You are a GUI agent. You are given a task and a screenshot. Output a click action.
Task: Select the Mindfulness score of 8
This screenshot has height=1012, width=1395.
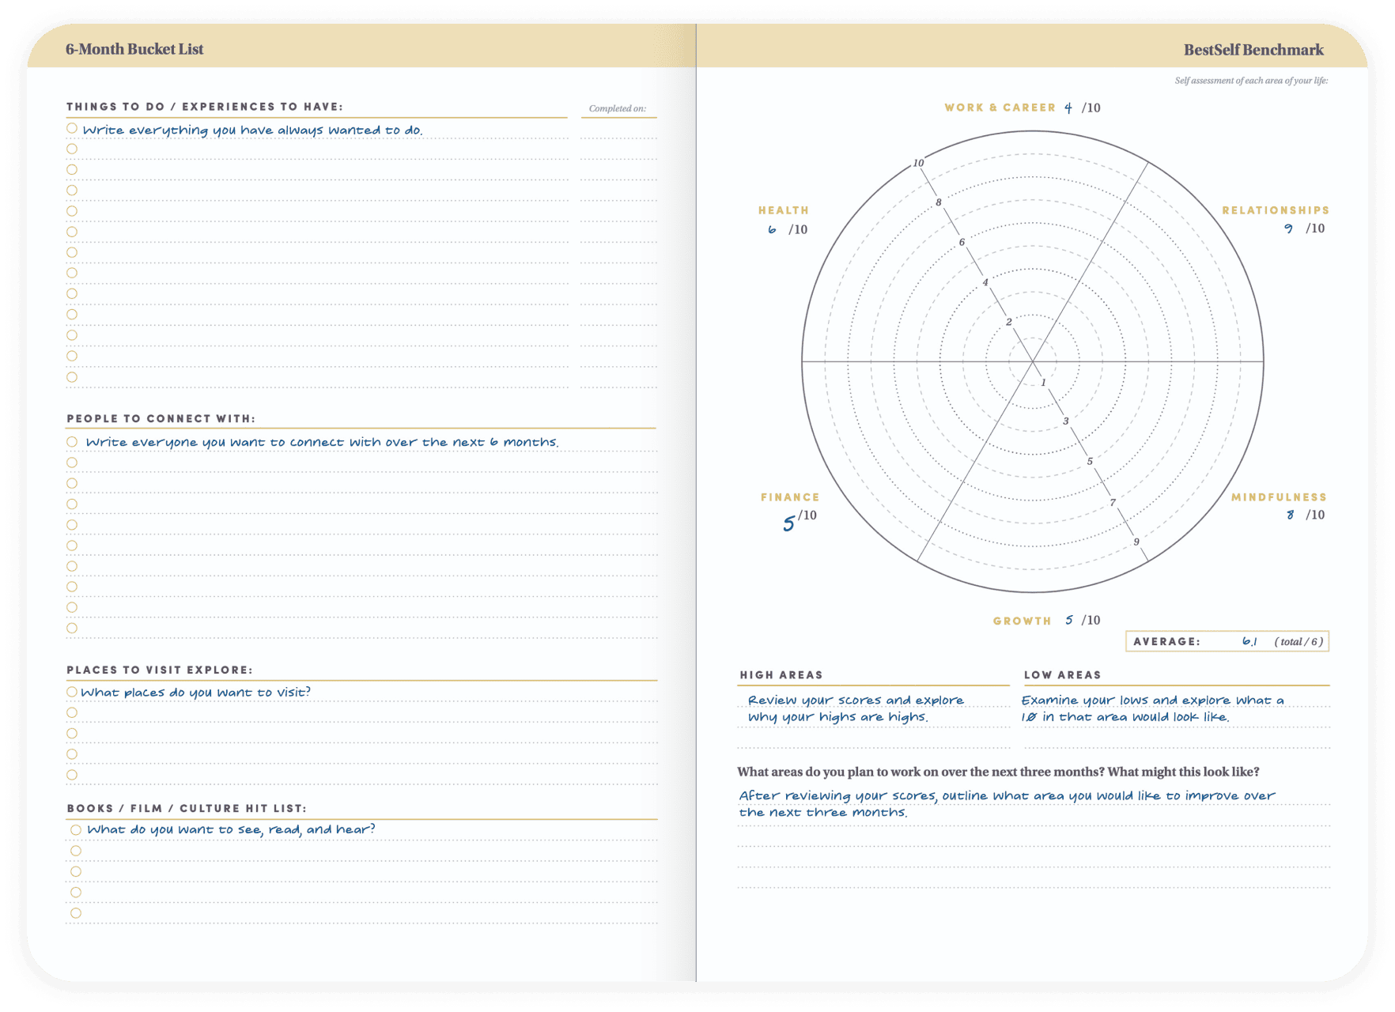tap(1290, 515)
